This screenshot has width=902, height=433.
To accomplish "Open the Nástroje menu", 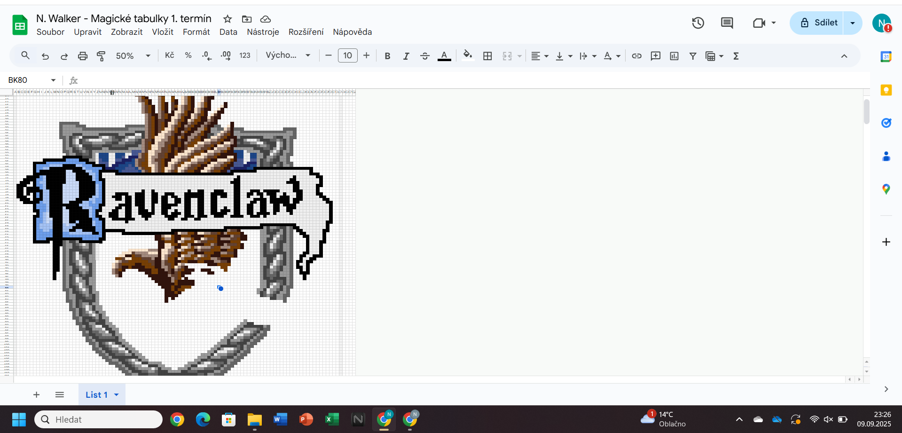I will [x=263, y=32].
